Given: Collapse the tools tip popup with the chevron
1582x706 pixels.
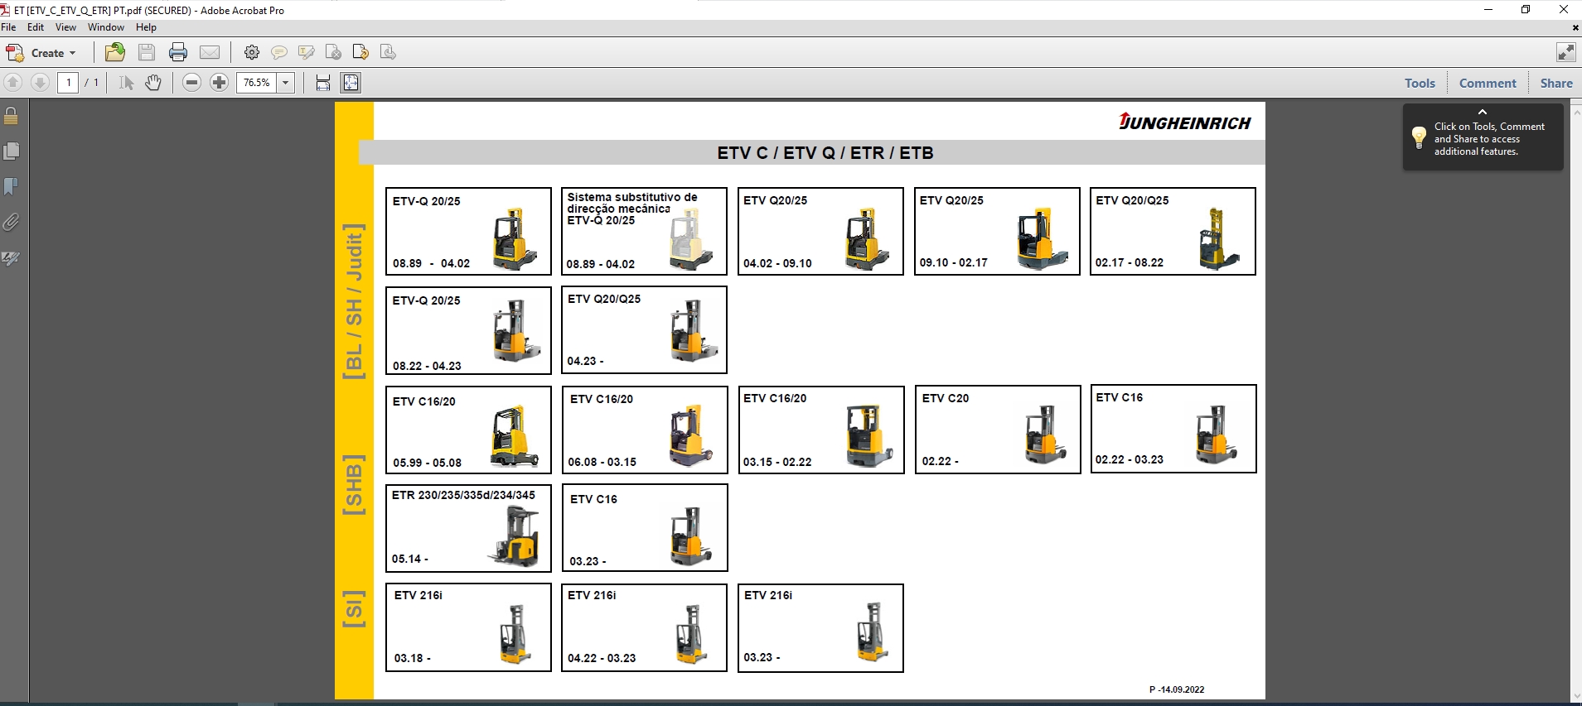Looking at the screenshot, I should [1483, 112].
